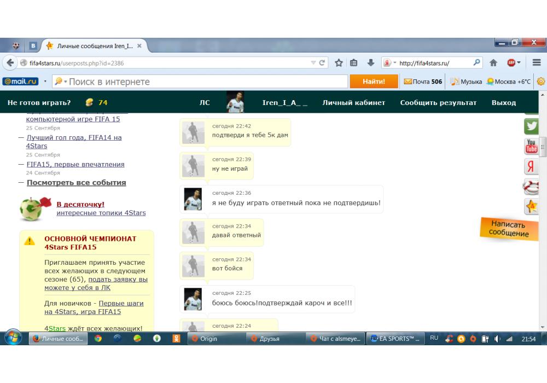Open the Yandex search engine dropdown

pyautogui.click(x=389, y=63)
